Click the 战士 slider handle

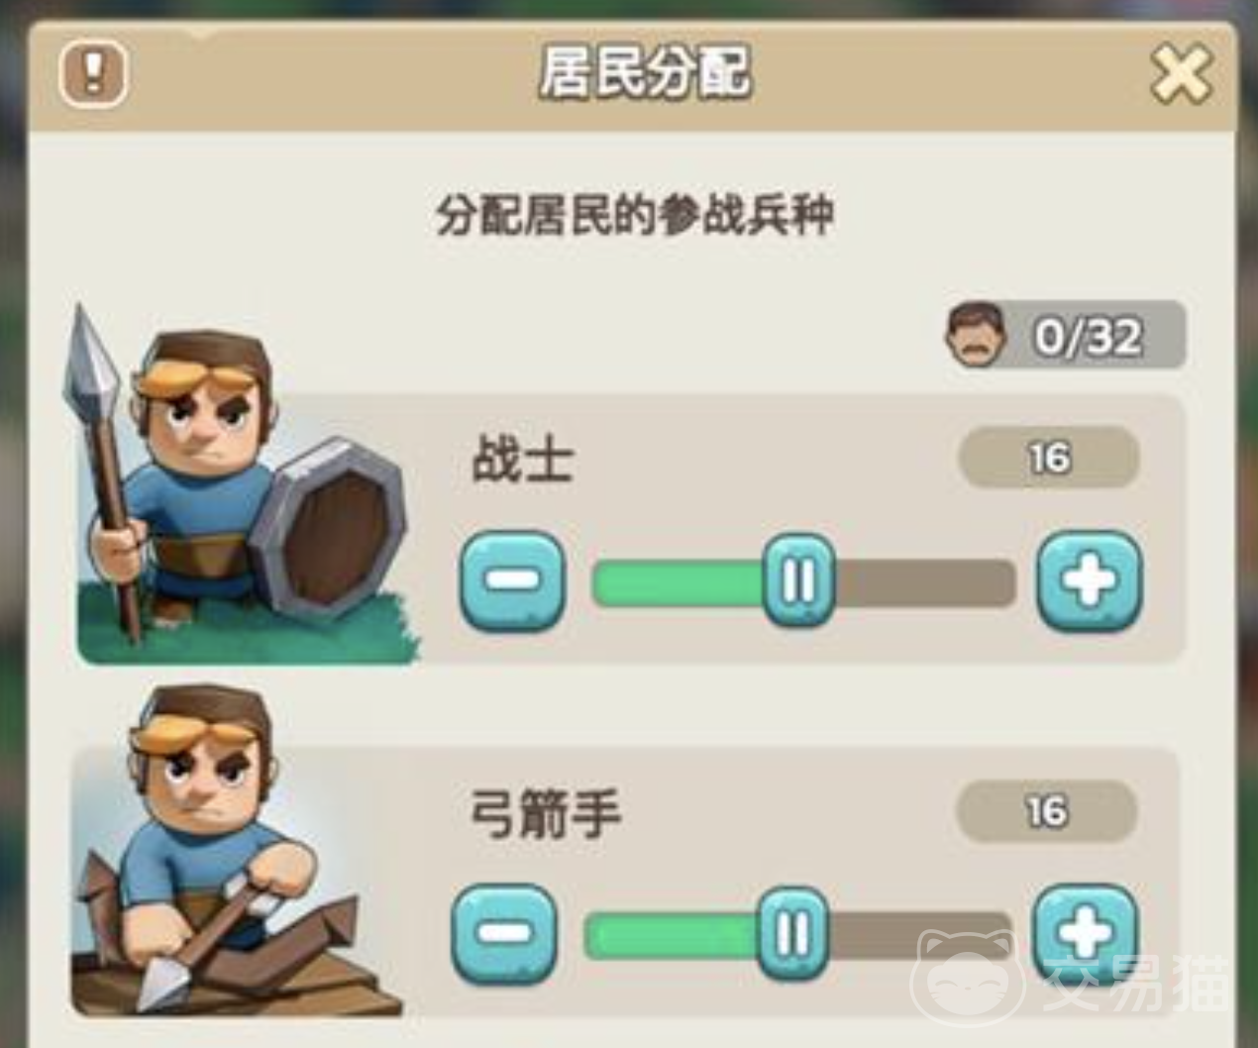coord(798,581)
